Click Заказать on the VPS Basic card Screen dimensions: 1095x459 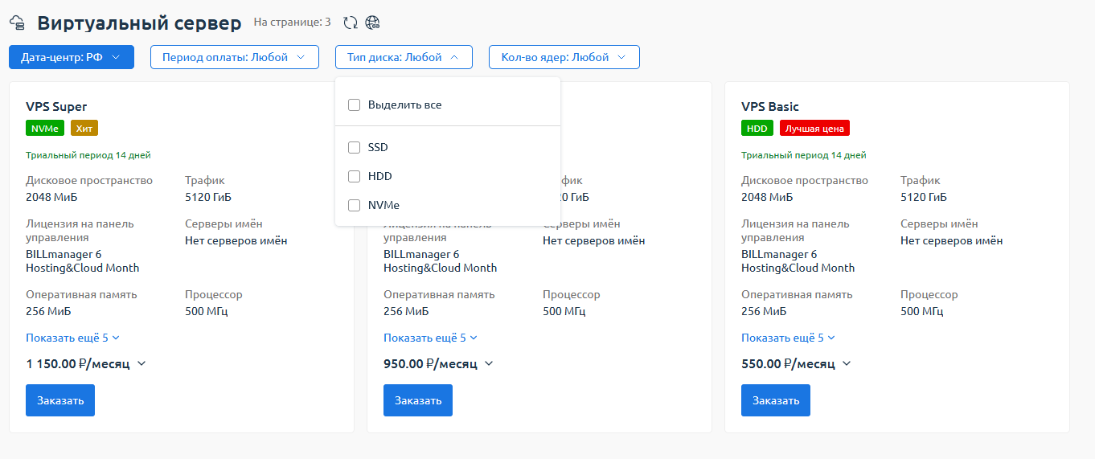(x=776, y=400)
